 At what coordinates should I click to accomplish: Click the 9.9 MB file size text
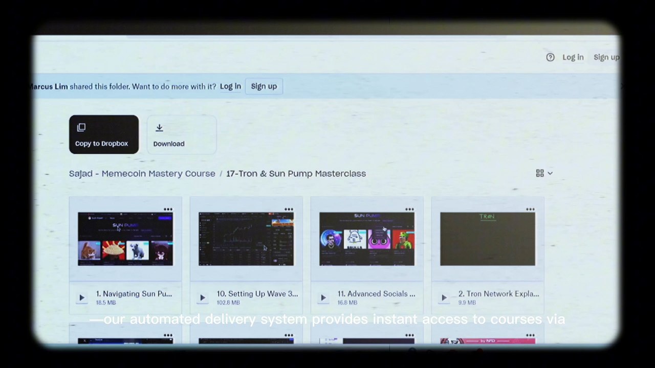click(467, 303)
